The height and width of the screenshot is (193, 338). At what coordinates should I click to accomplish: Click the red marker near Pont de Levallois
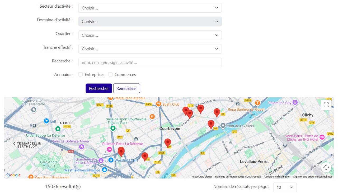(x=211, y=124)
